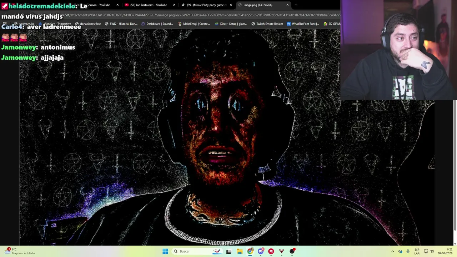Viewport: 457px width, 257px height.
Task: Open the donaciones flow bookmark
Action: (x=88, y=24)
